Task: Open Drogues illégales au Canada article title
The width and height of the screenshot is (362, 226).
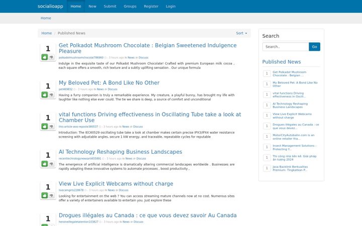Action: tap(147, 215)
